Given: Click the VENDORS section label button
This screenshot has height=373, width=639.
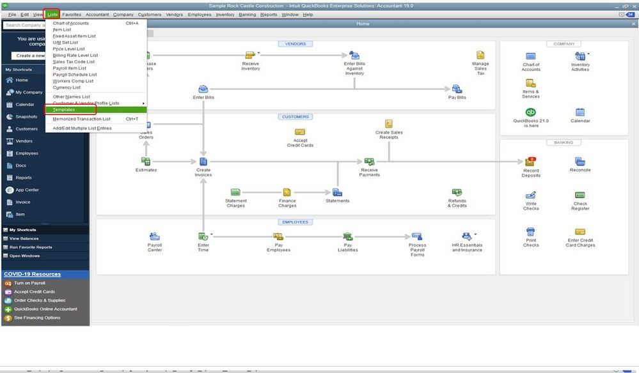Looking at the screenshot, I should tap(296, 44).
